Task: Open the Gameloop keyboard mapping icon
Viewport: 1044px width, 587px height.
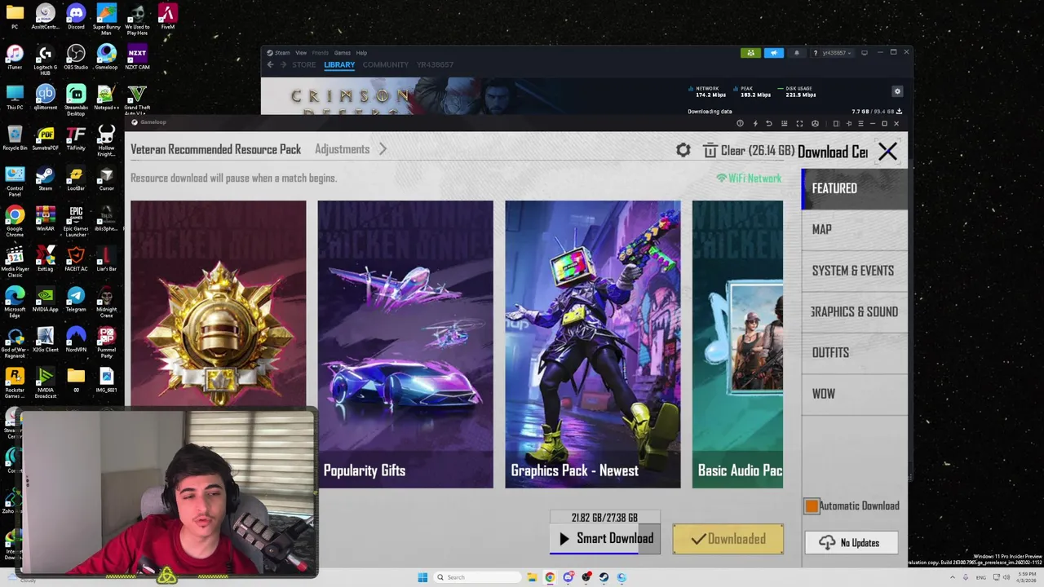Action: tap(784, 124)
